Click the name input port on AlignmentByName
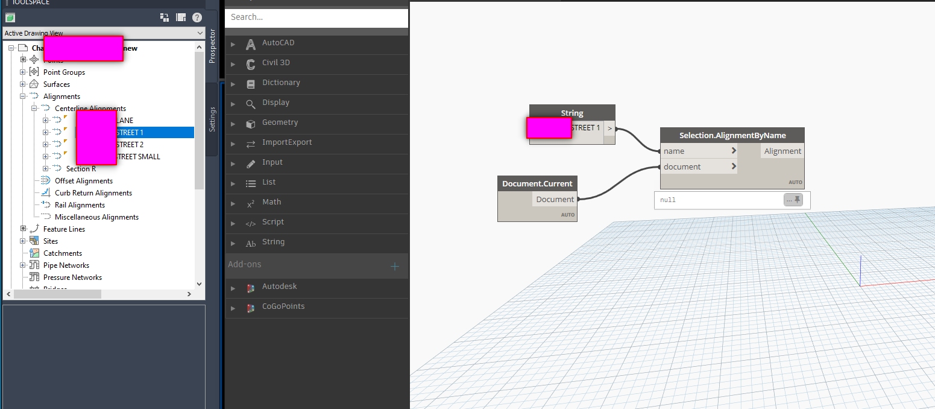 pyautogui.click(x=699, y=151)
